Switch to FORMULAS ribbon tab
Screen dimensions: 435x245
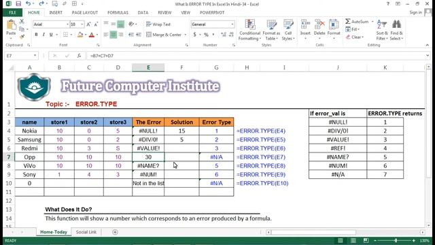[x=118, y=12]
